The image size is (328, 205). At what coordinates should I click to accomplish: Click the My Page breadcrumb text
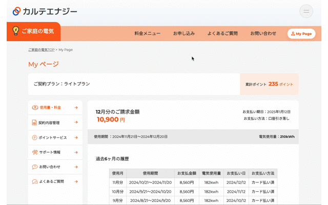[66, 50]
